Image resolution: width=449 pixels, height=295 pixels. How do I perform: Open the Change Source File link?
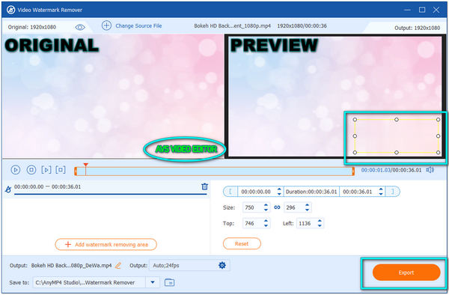138,25
